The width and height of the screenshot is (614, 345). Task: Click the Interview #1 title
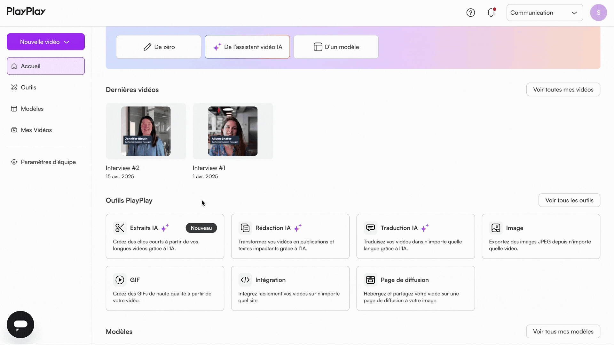pyautogui.click(x=209, y=168)
